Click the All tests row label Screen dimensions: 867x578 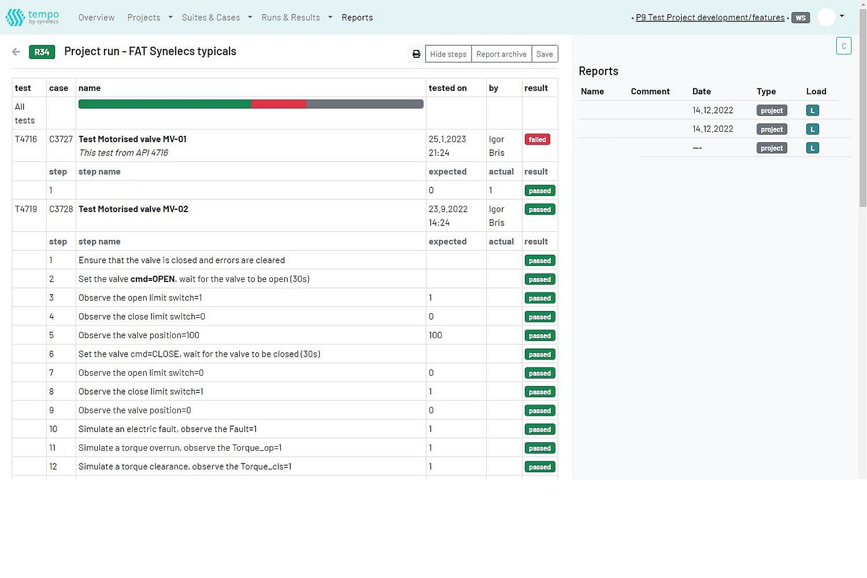[x=25, y=113]
